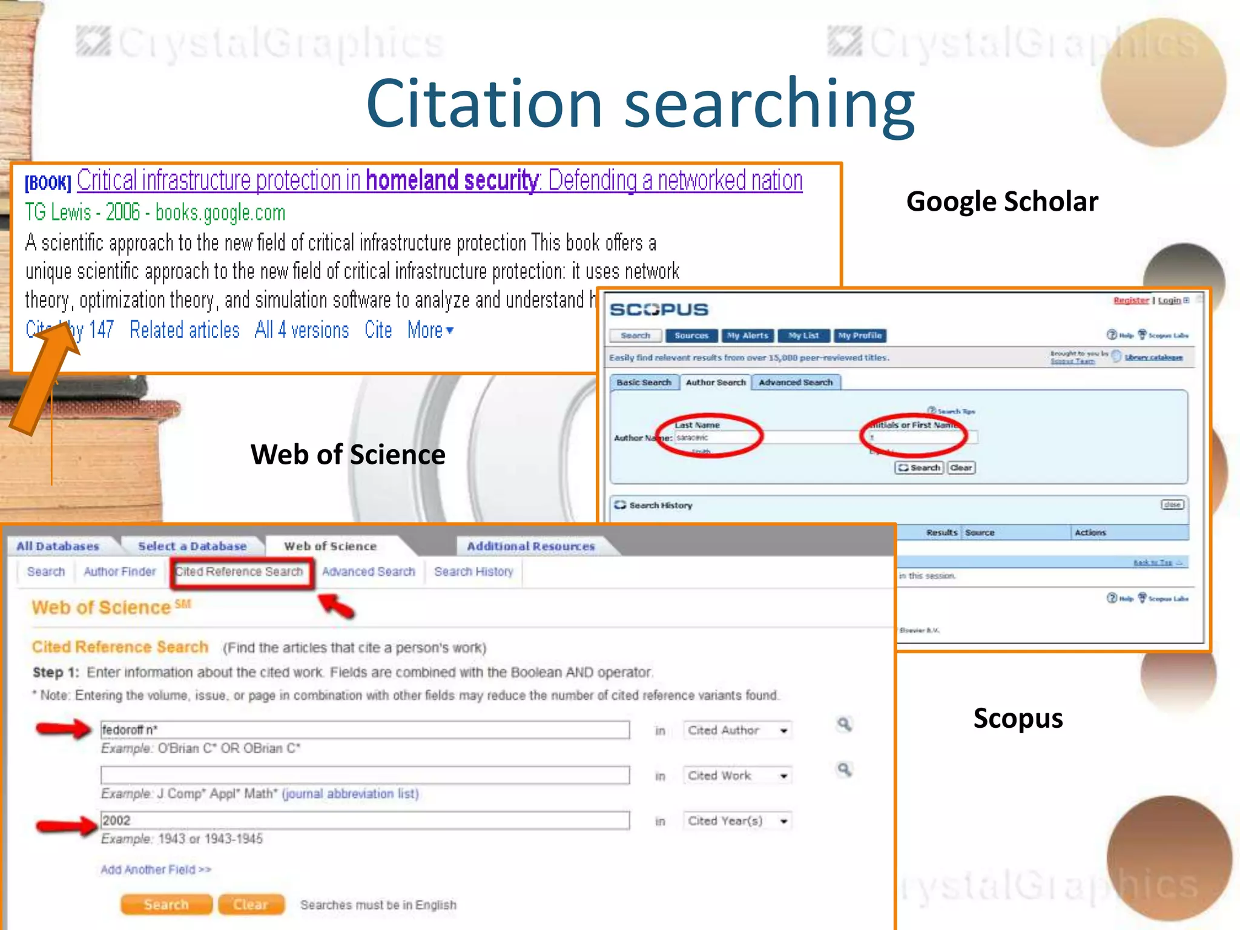Select the Web of Science tab
1240x930 pixels.
click(x=331, y=546)
